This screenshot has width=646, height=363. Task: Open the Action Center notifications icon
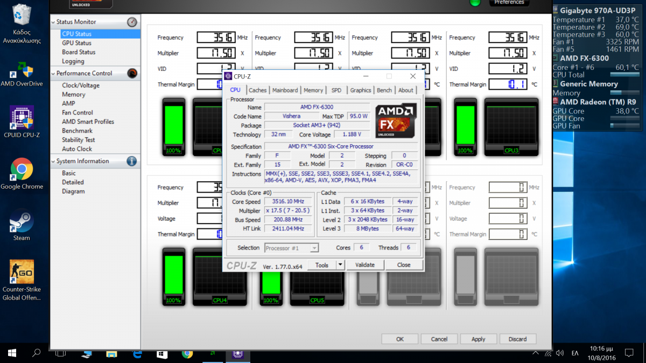(629, 353)
